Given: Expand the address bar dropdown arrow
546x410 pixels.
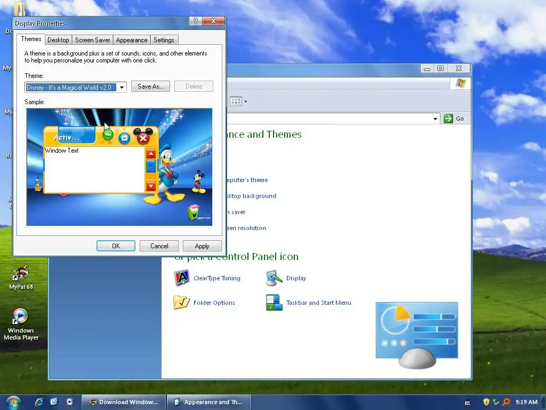Looking at the screenshot, I should [x=435, y=119].
